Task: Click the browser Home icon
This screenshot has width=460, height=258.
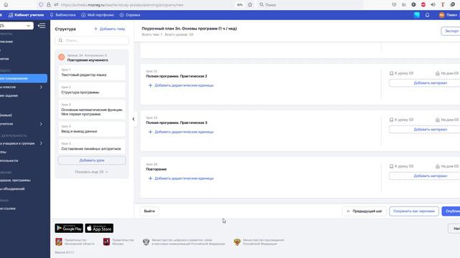Action: 6,5
